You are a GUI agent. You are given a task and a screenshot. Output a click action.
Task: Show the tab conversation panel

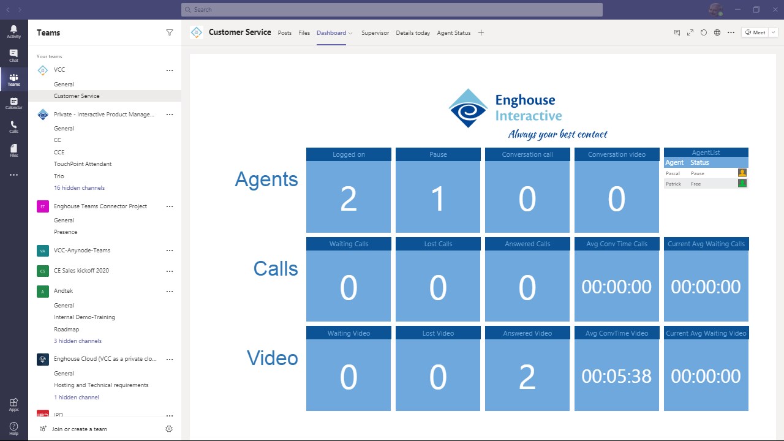677,32
